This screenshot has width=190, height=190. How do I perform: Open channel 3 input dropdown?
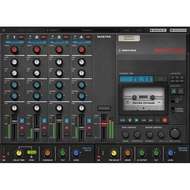click(x=53, y=37)
